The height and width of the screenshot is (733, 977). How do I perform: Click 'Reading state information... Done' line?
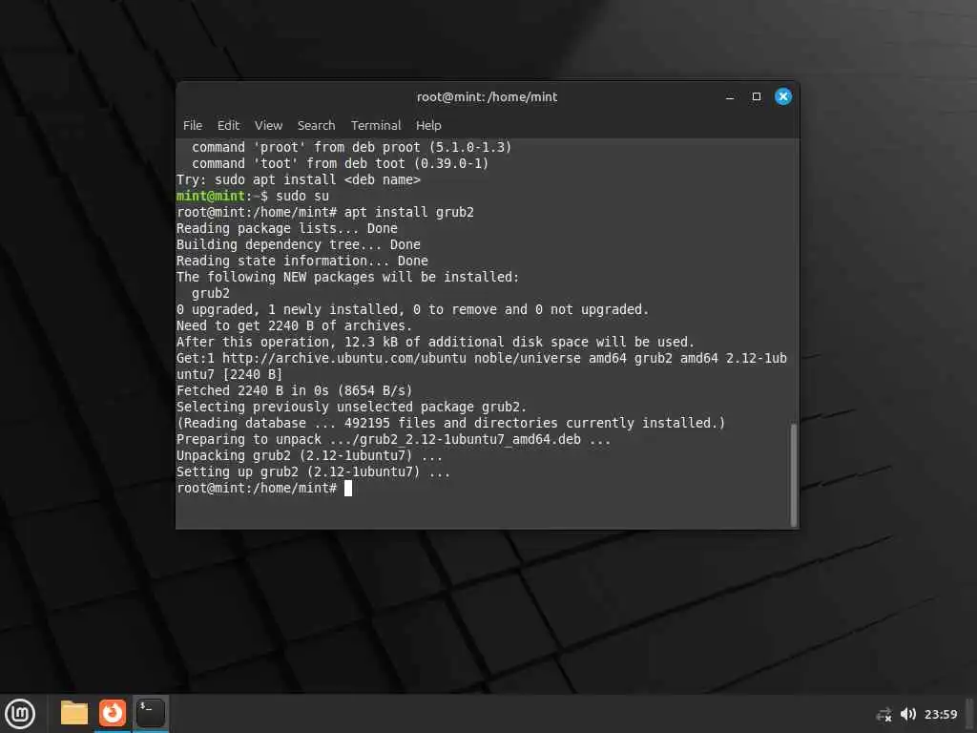[x=302, y=261]
